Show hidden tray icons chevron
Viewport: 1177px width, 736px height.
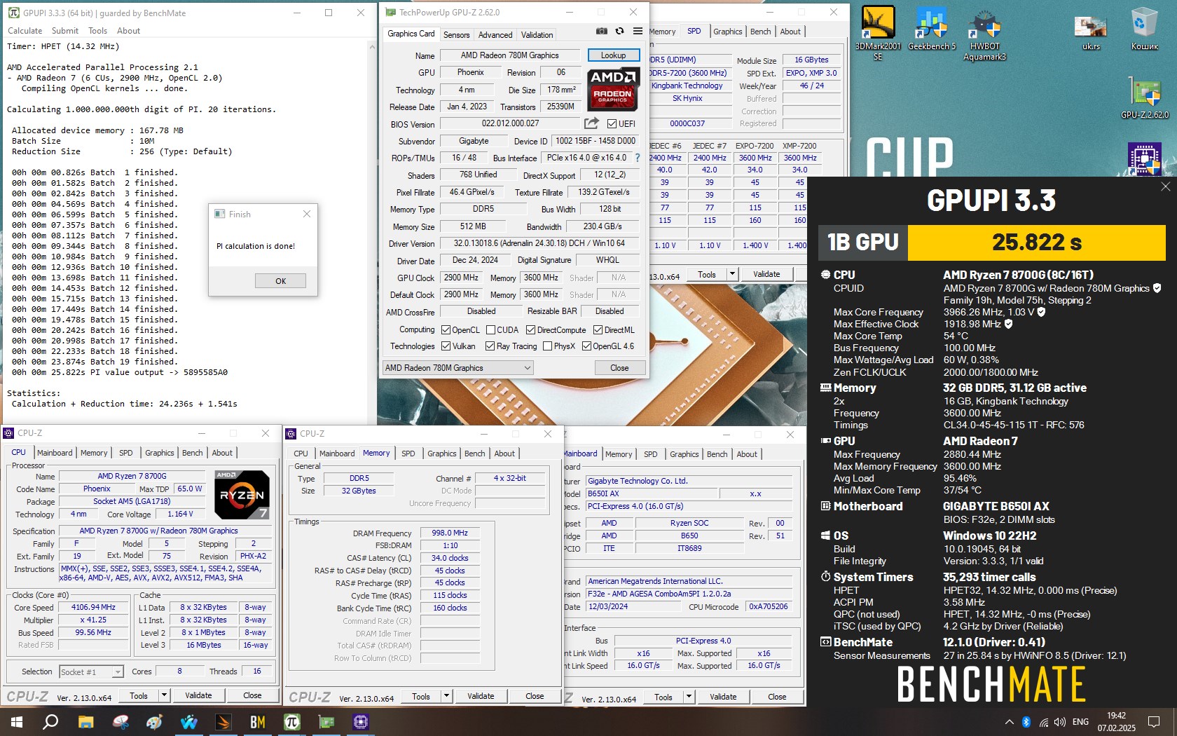[x=1009, y=722]
